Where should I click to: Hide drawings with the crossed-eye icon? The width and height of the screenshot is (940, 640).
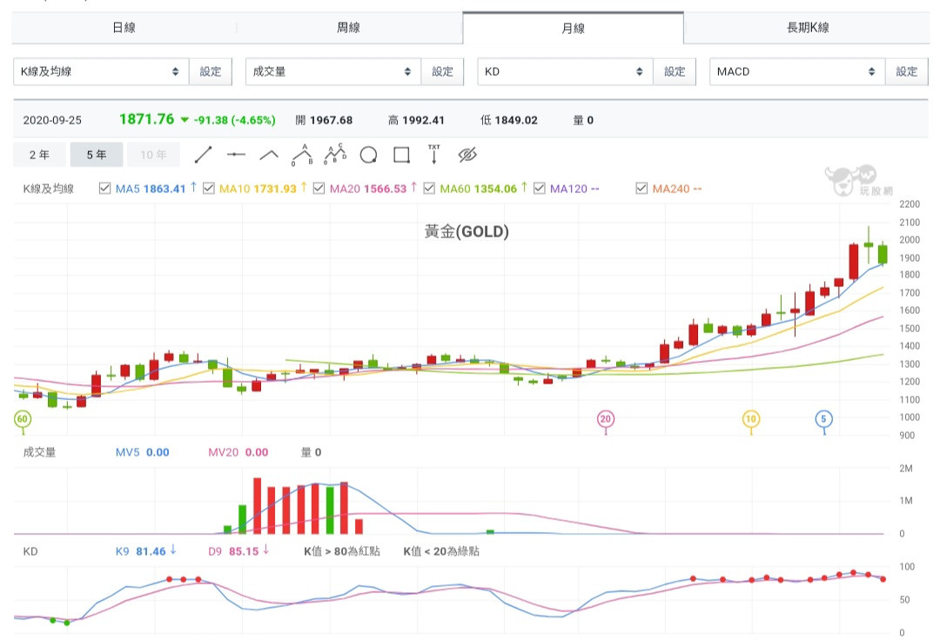(x=467, y=155)
